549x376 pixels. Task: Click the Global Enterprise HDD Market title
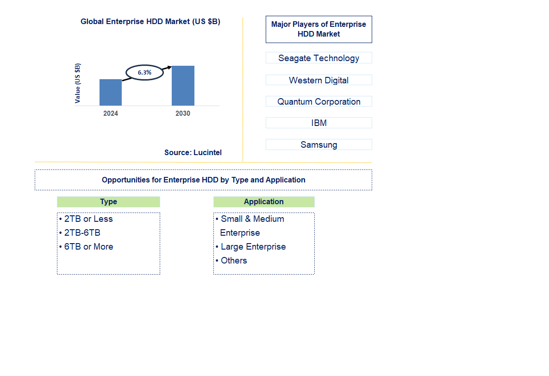point(150,21)
